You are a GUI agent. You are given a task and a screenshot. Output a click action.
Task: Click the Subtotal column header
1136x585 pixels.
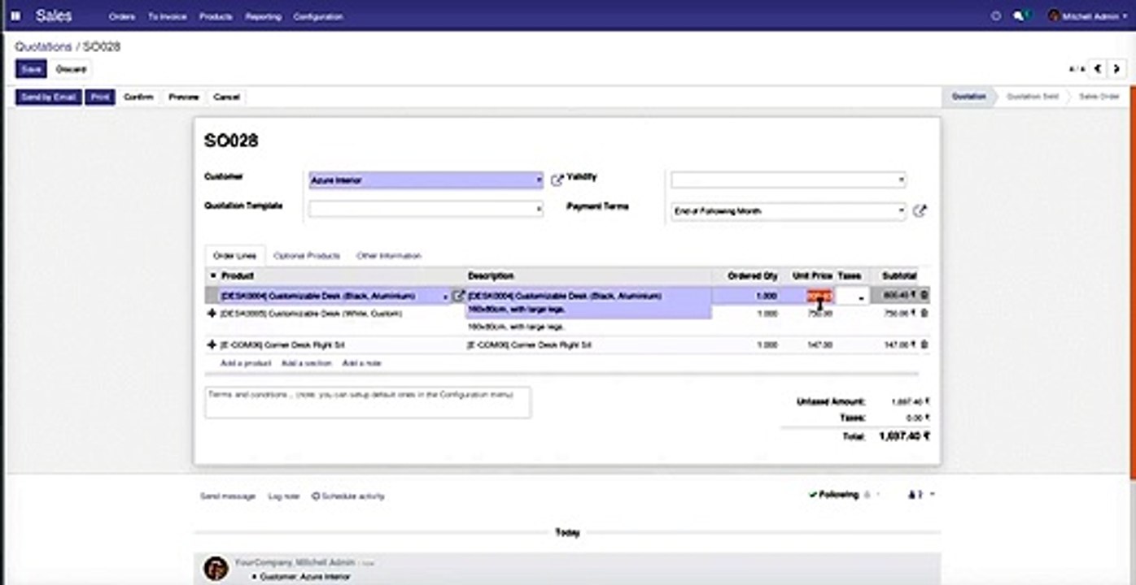(x=899, y=275)
